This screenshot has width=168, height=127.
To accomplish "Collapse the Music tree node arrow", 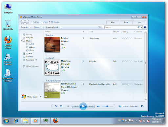I will coord(21,41).
